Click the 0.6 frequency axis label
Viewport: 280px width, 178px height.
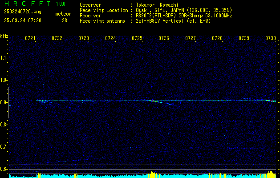[x=4, y=169]
